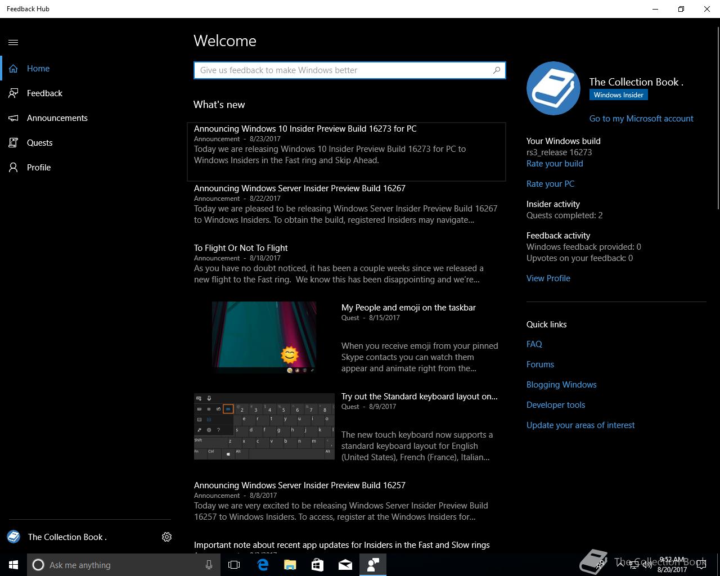This screenshot has width=720, height=576.
Task: Click the Cortana microphone icon
Action: (x=209, y=565)
